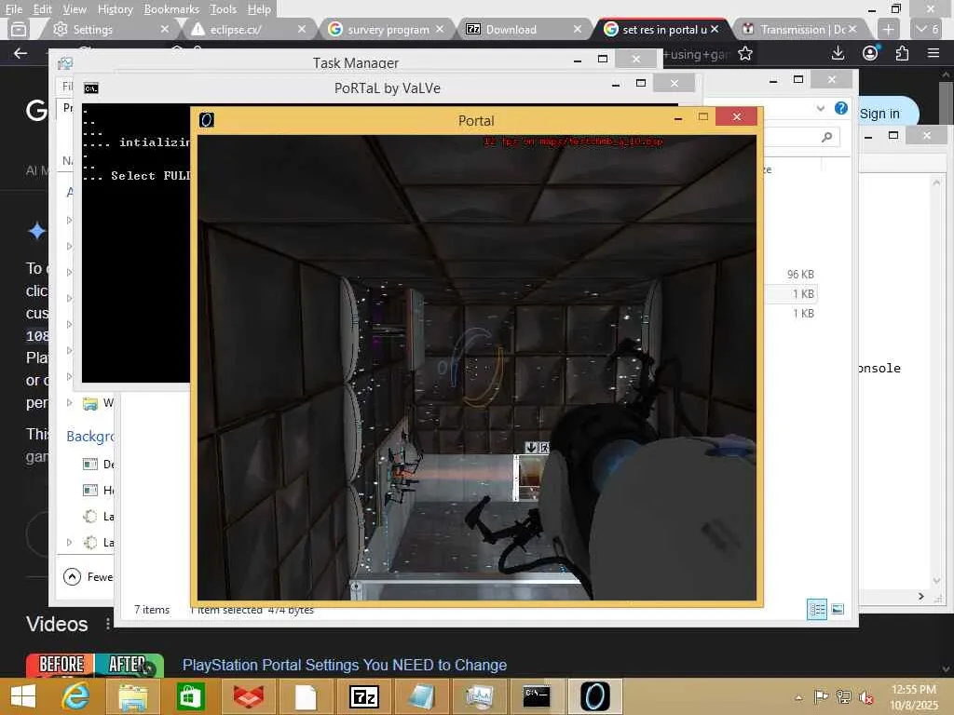Open the Windows Store taskbar icon
The width and height of the screenshot is (954, 715).
pos(190,696)
